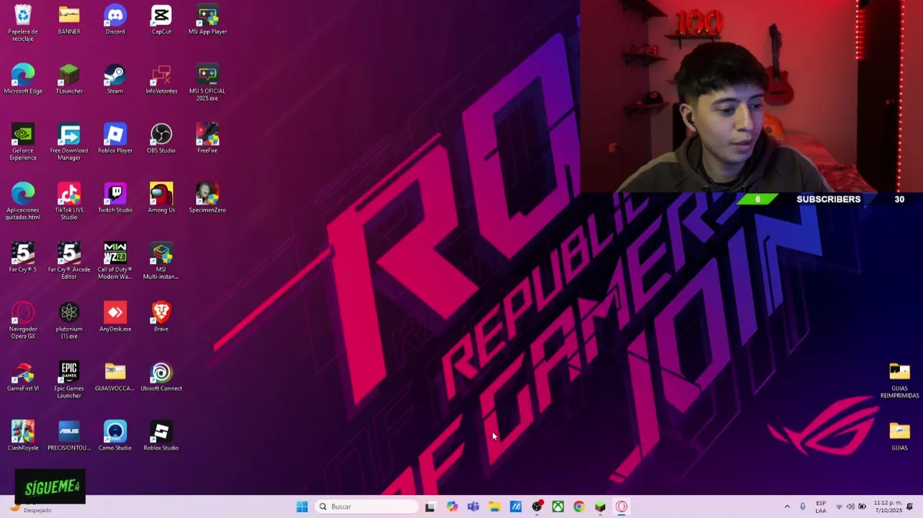Open the GUIAS REIMPRIMIDAS folder
The width and height of the screenshot is (923, 518).
899,380
